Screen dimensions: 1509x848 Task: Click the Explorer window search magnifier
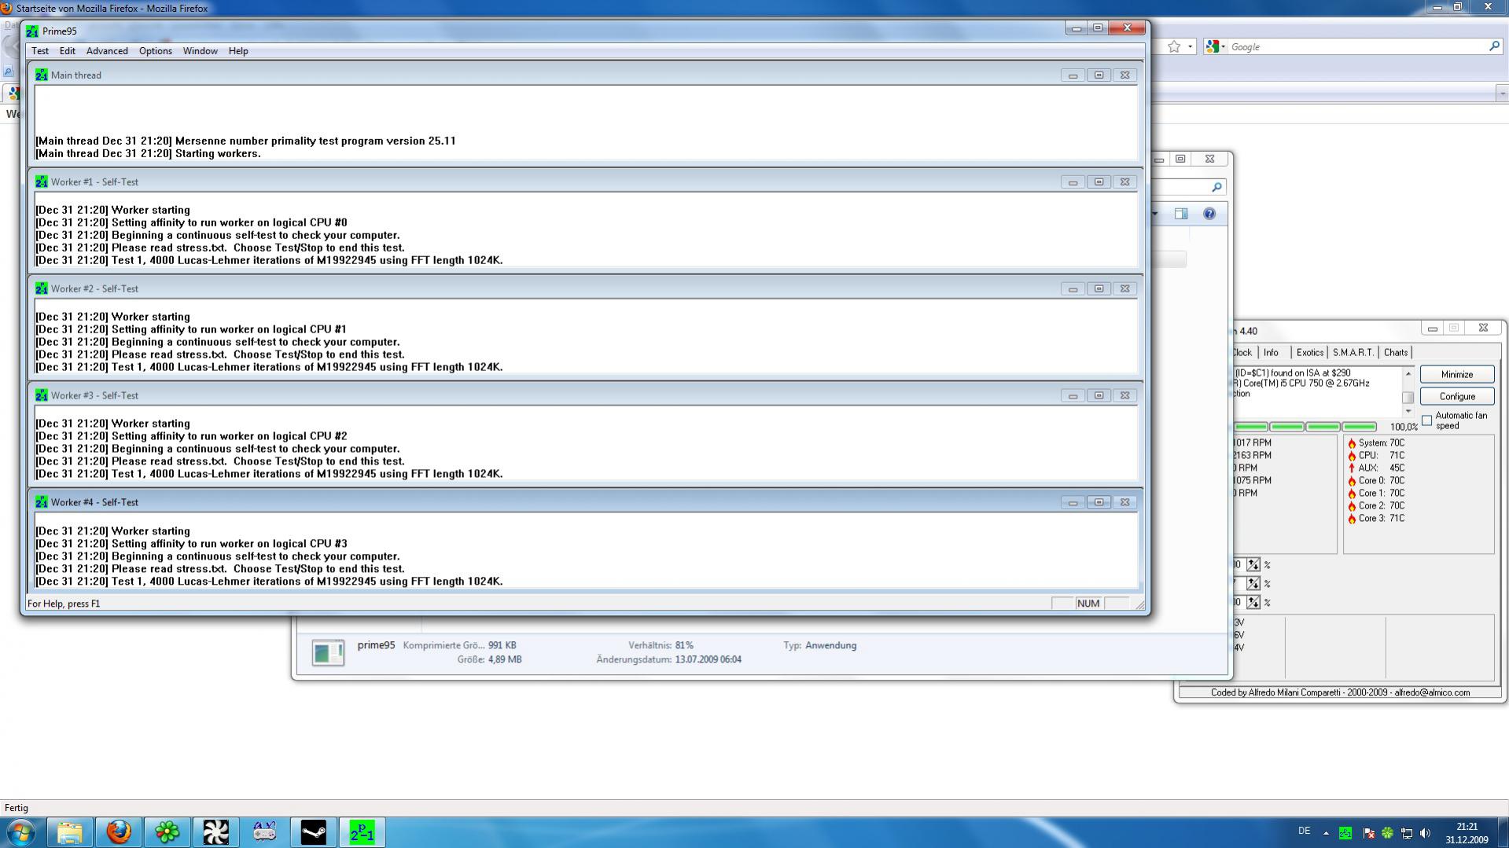pyautogui.click(x=1216, y=187)
